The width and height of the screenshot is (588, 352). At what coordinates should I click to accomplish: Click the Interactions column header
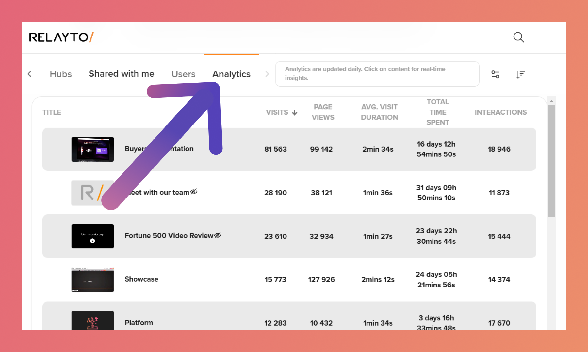tap(500, 112)
